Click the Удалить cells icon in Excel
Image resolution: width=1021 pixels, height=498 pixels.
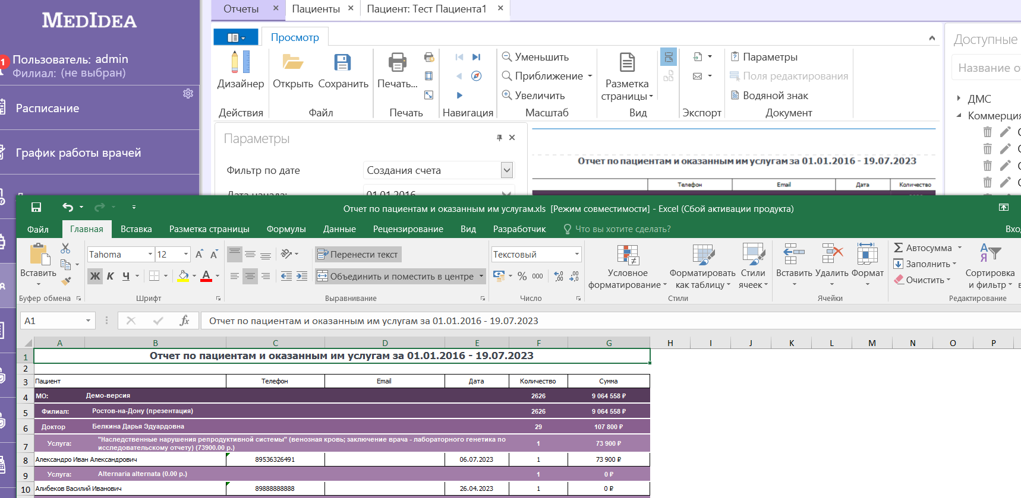point(832,254)
